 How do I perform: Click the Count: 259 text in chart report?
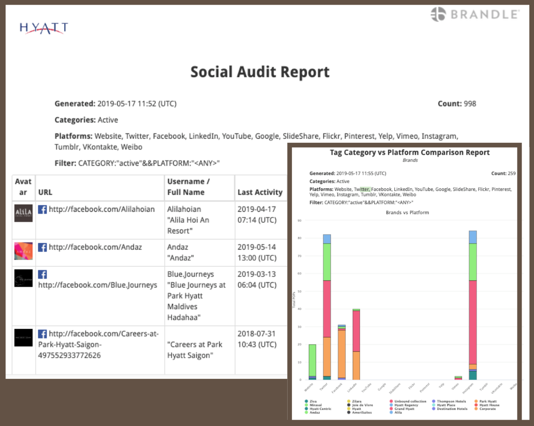[x=503, y=173]
